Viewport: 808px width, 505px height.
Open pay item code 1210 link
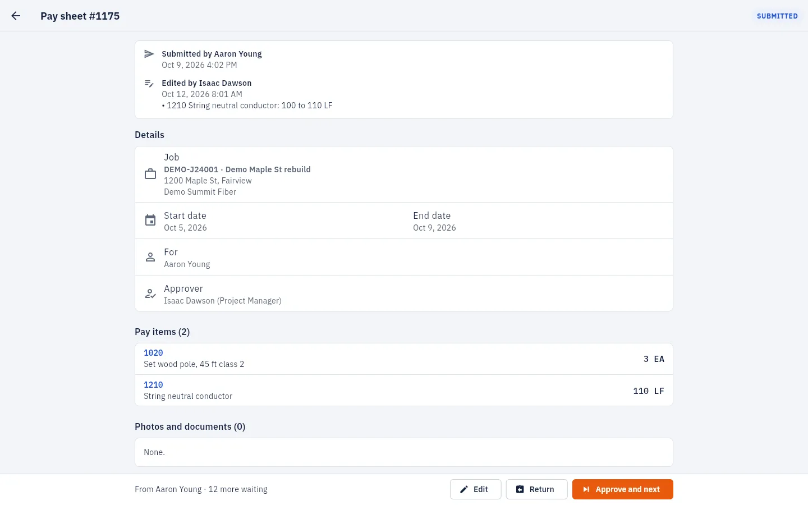pos(153,385)
